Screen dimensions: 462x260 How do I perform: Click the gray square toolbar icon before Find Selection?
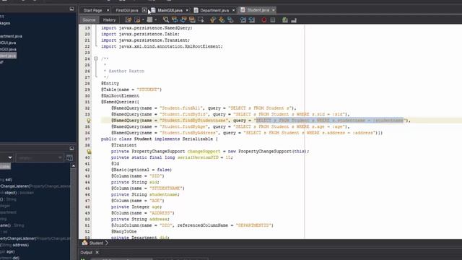coord(149,19)
